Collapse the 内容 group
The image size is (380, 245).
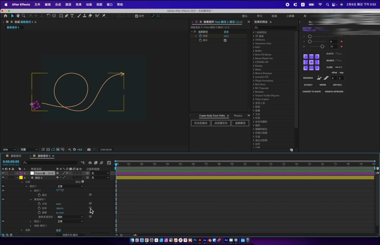click(22, 182)
